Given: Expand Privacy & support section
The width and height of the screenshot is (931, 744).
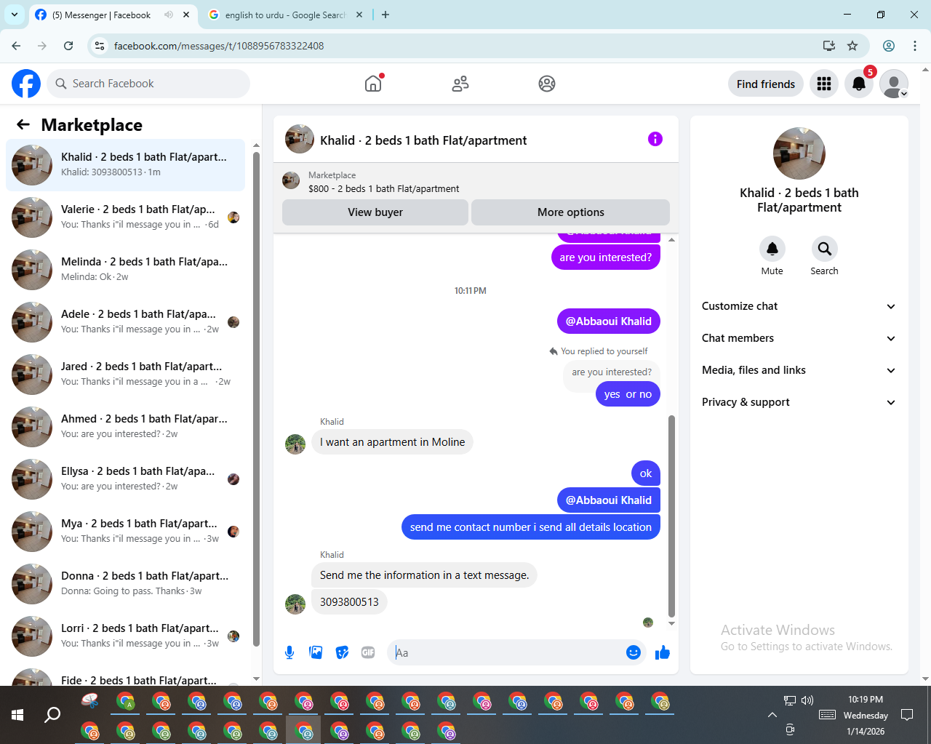Looking at the screenshot, I should 799,402.
